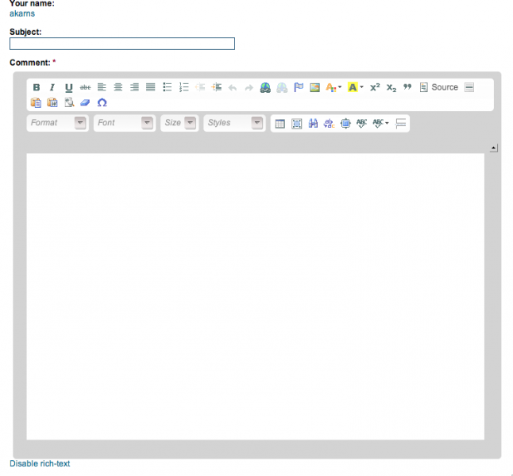Toggle underline formatting
Image resolution: width=513 pixels, height=476 pixels.
pyautogui.click(x=69, y=87)
